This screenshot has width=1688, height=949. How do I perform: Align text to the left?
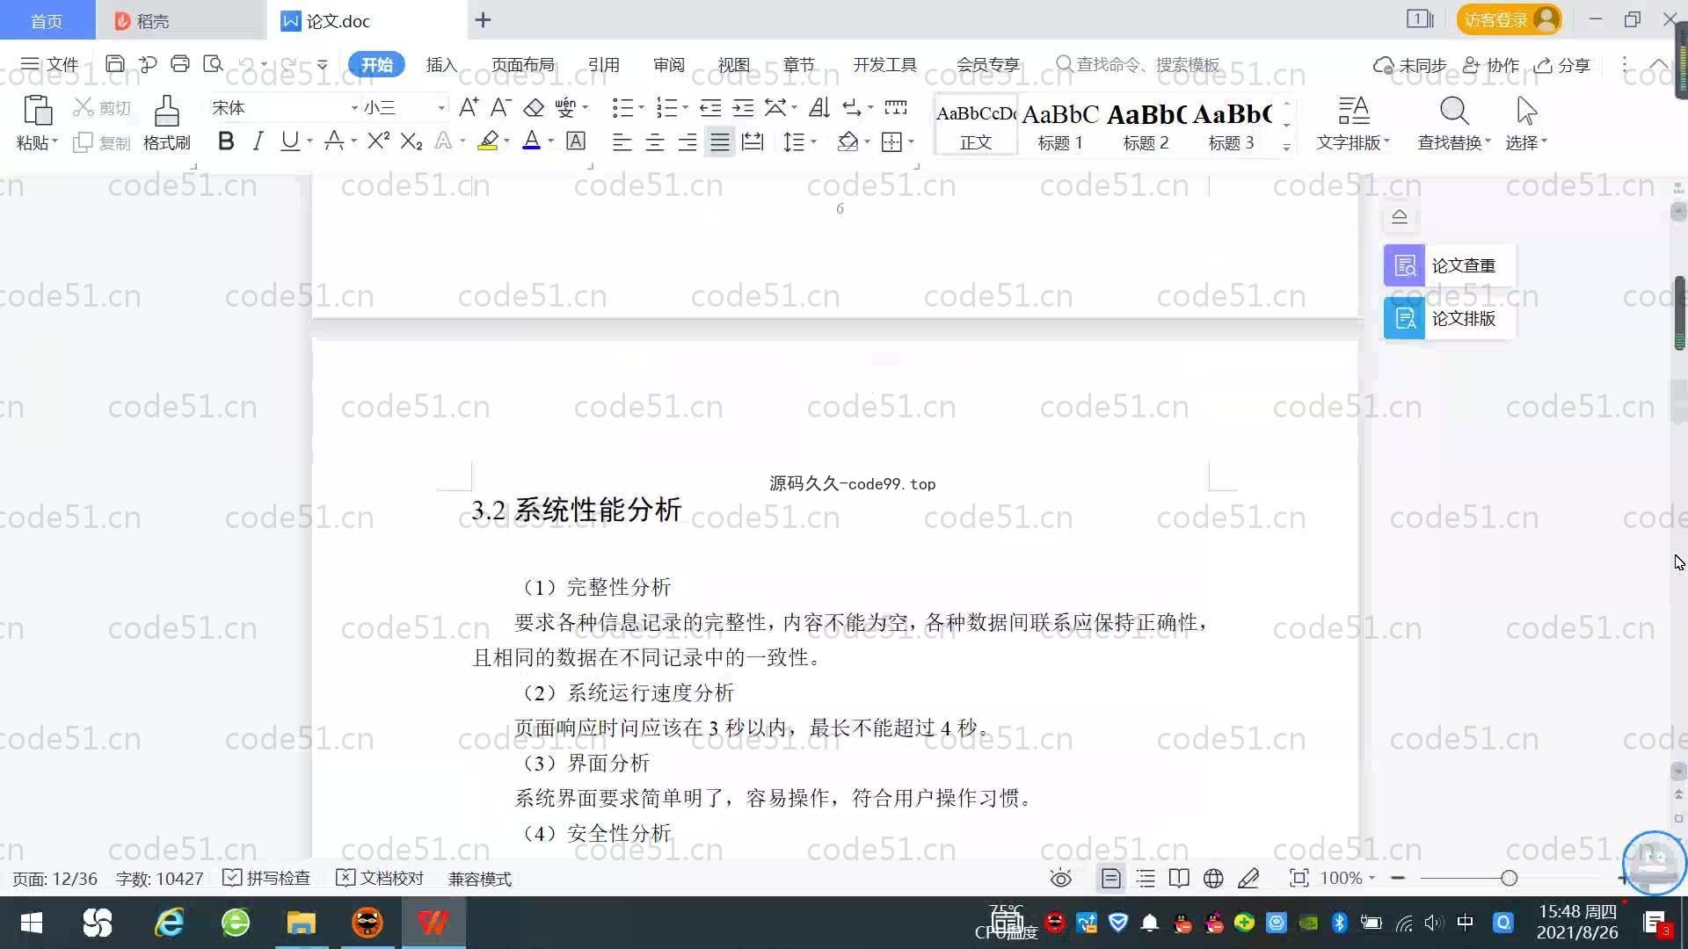pyautogui.click(x=622, y=141)
